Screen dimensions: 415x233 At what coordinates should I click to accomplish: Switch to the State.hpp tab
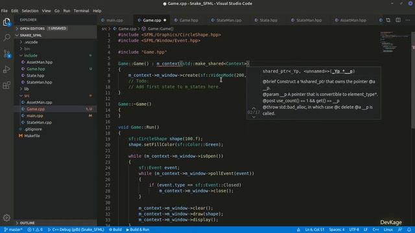[x=268, y=20]
